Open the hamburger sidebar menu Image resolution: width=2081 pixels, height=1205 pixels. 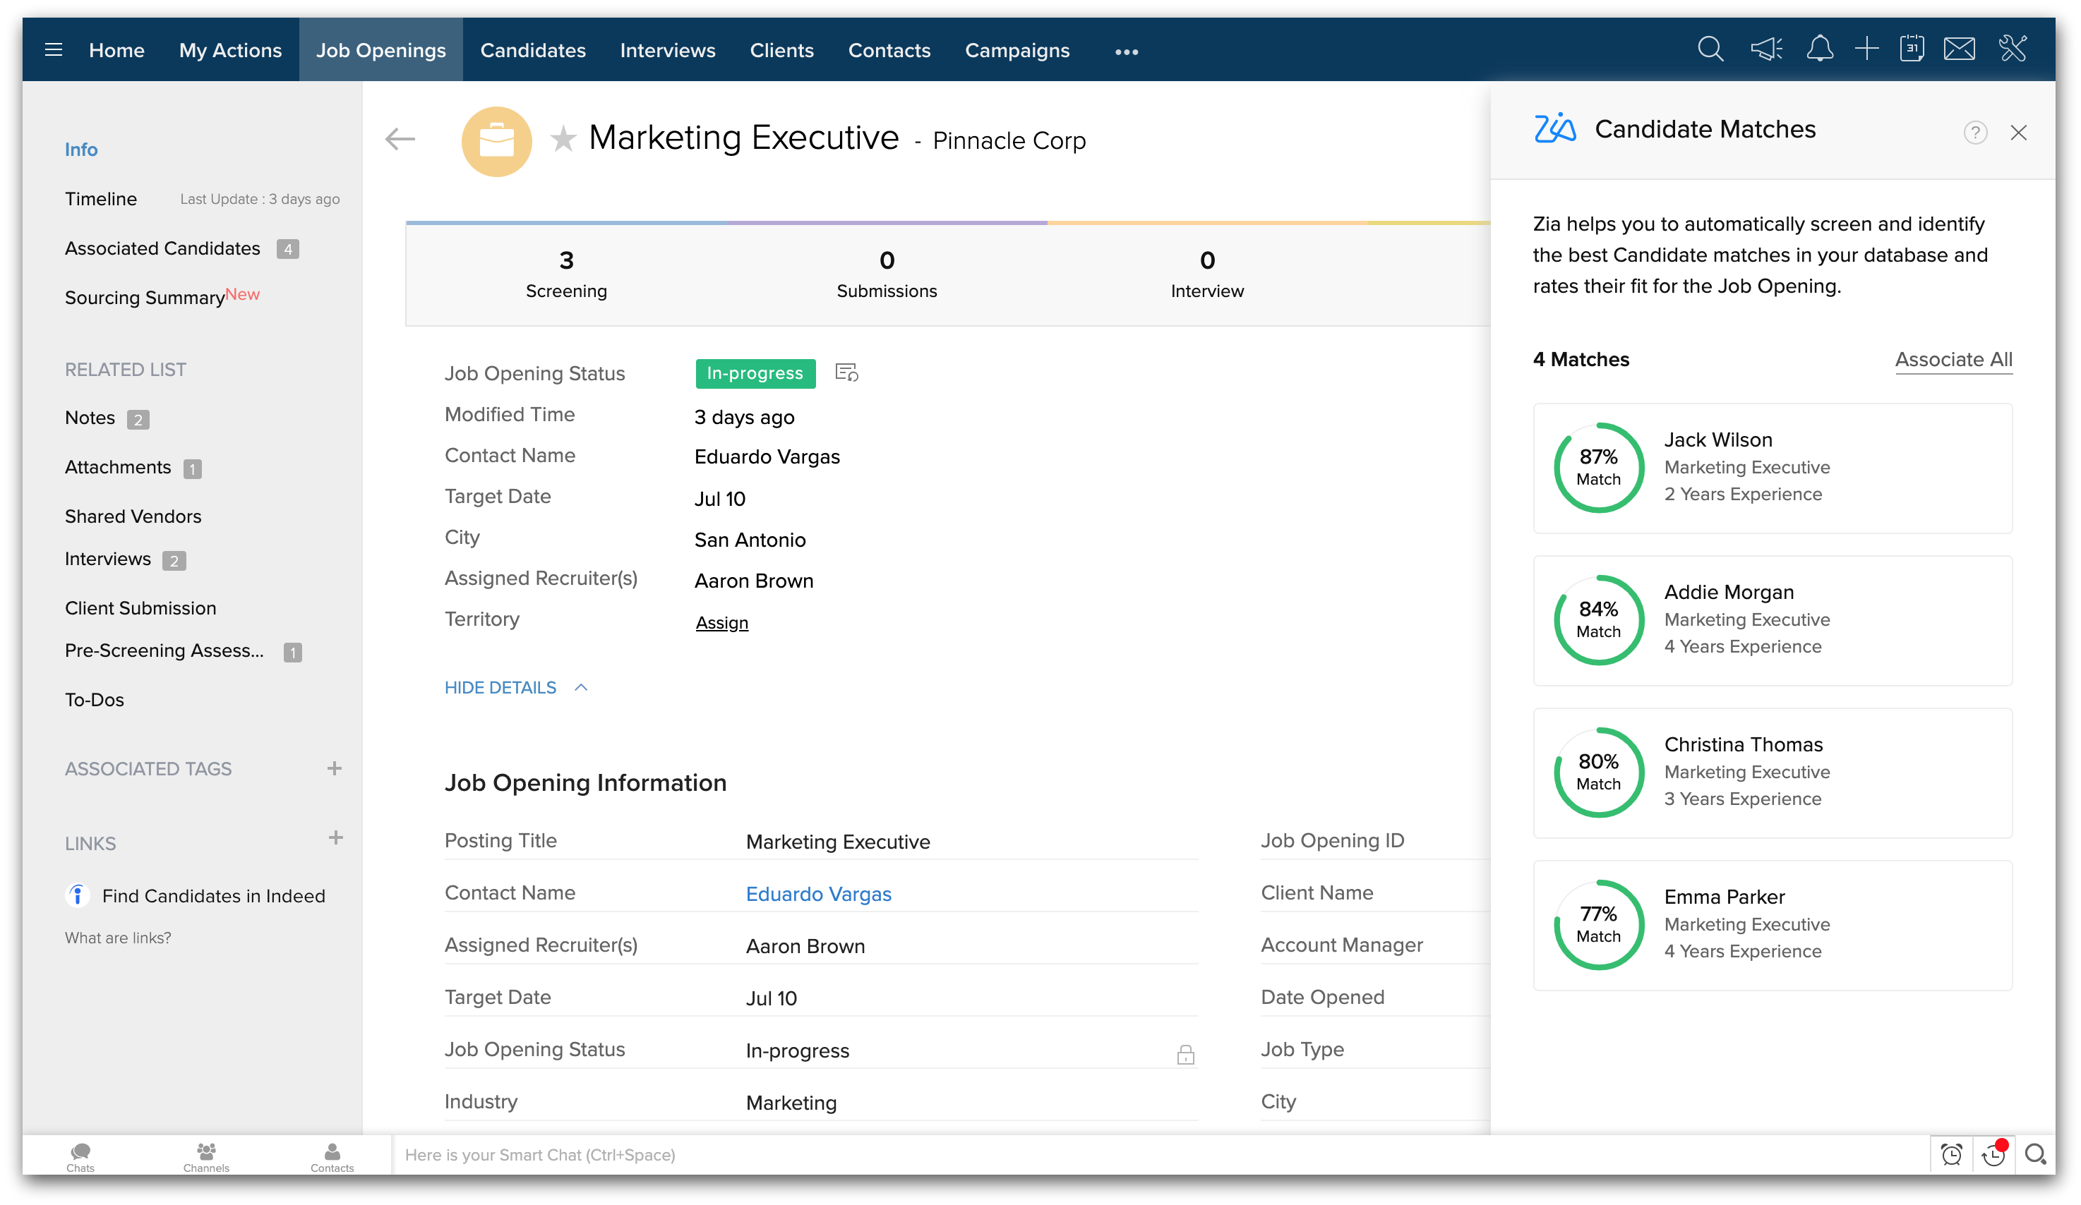coord(54,49)
